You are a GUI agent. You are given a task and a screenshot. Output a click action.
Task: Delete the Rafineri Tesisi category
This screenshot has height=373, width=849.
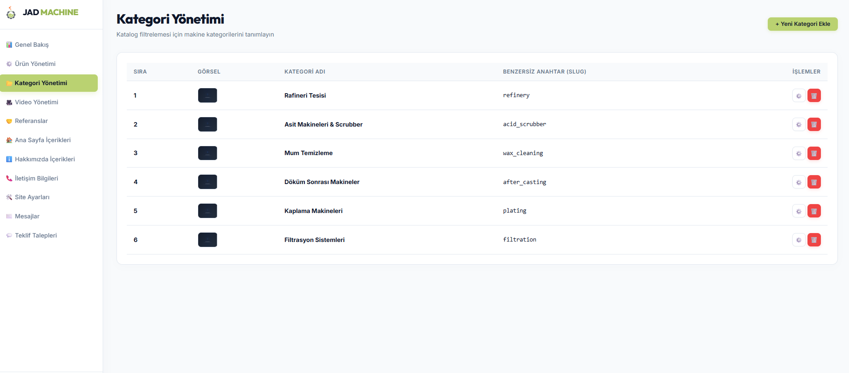click(814, 96)
